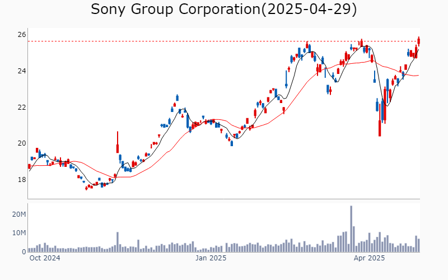This screenshot has height=280, width=448.
Task: Click the 10M volume axis label
Action: coord(19,233)
